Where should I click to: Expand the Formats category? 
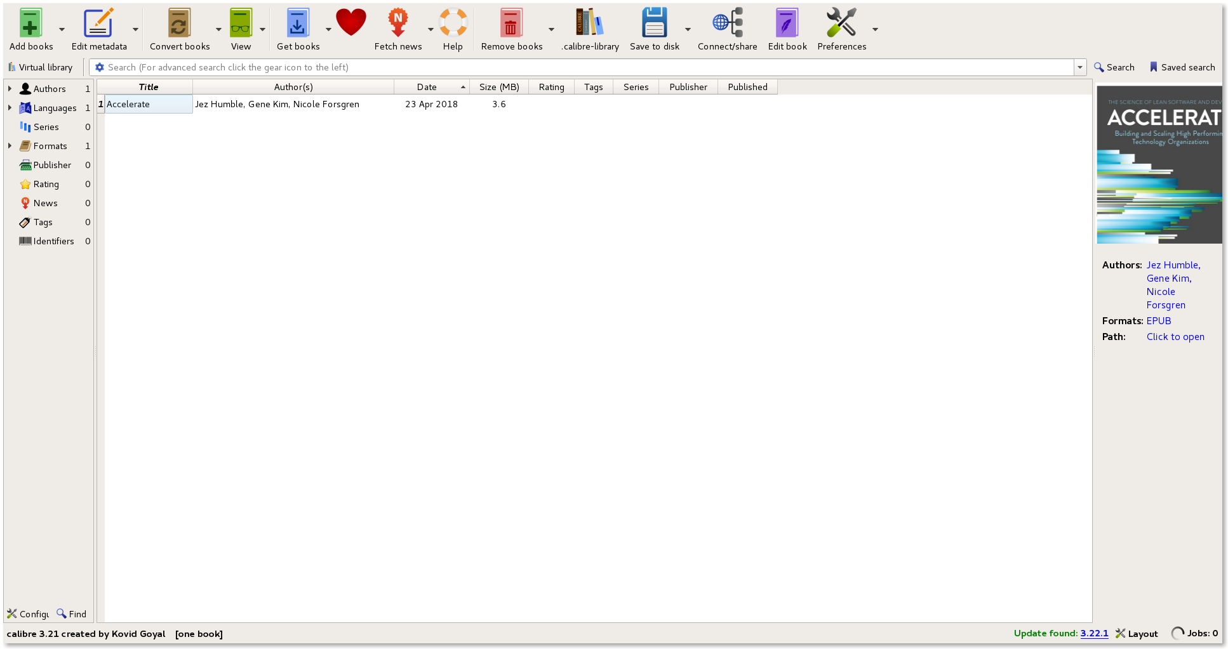[10, 146]
